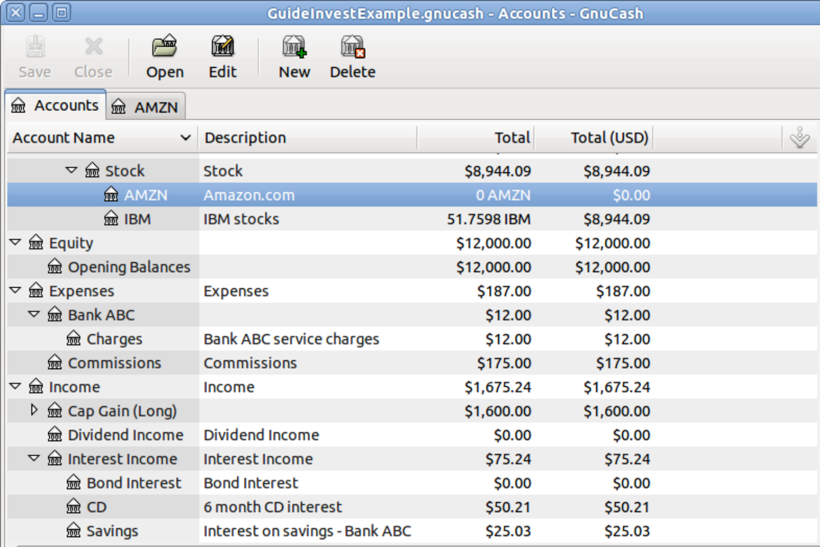Click the bank icon on the Accounts tab
The image size is (820, 547).
tap(18, 105)
